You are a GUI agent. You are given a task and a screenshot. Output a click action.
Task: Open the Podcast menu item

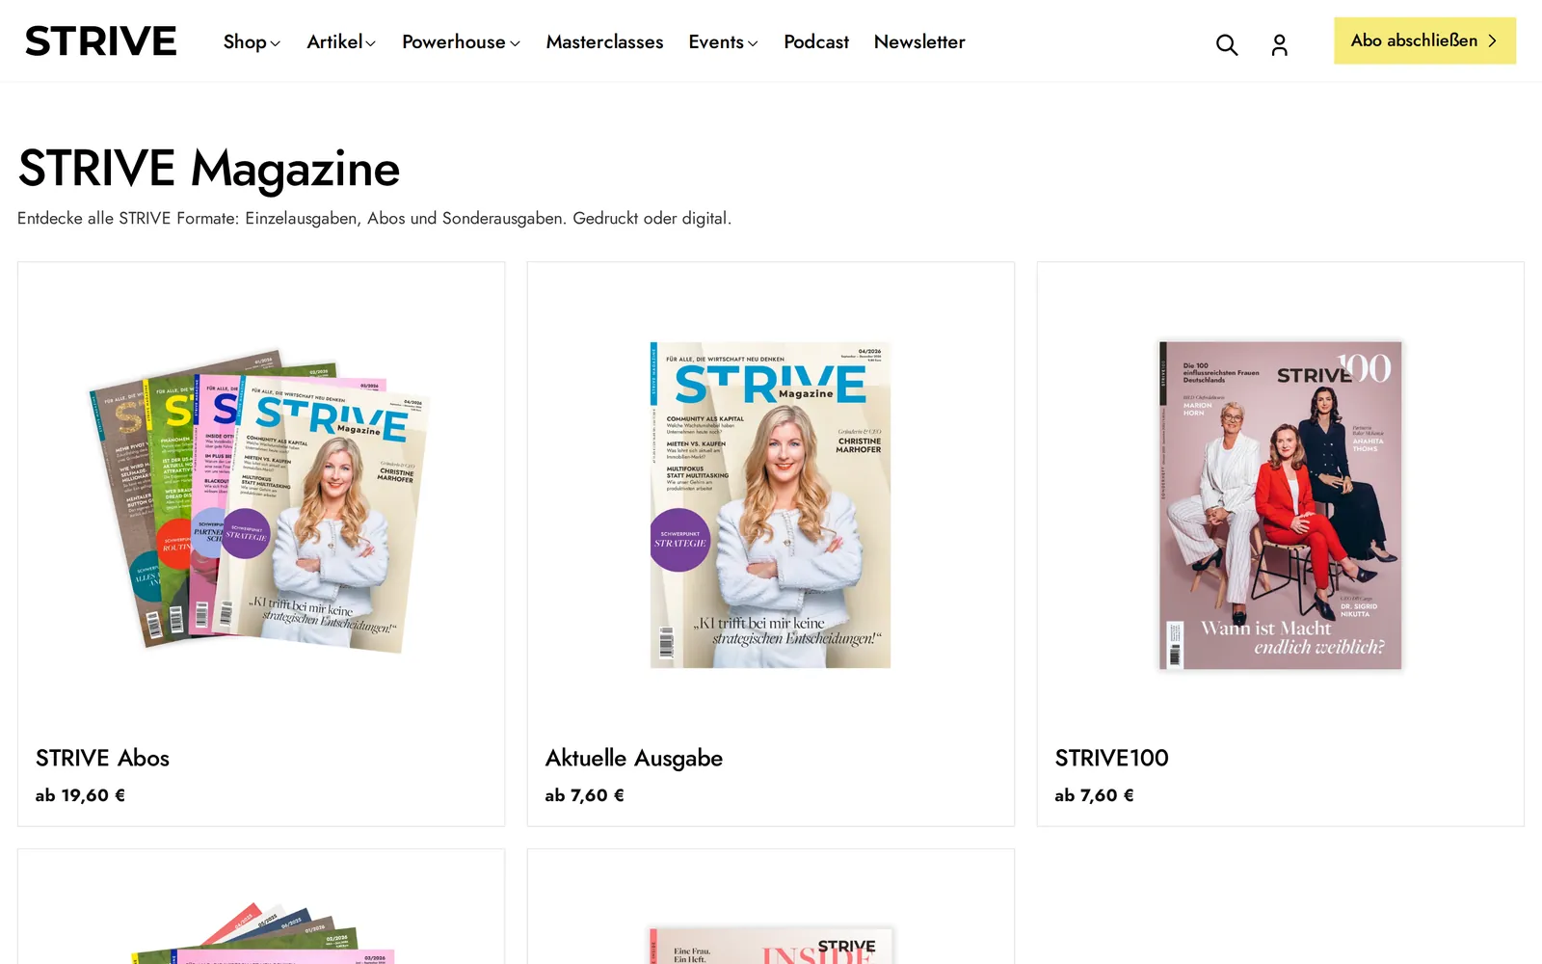(816, 41)
